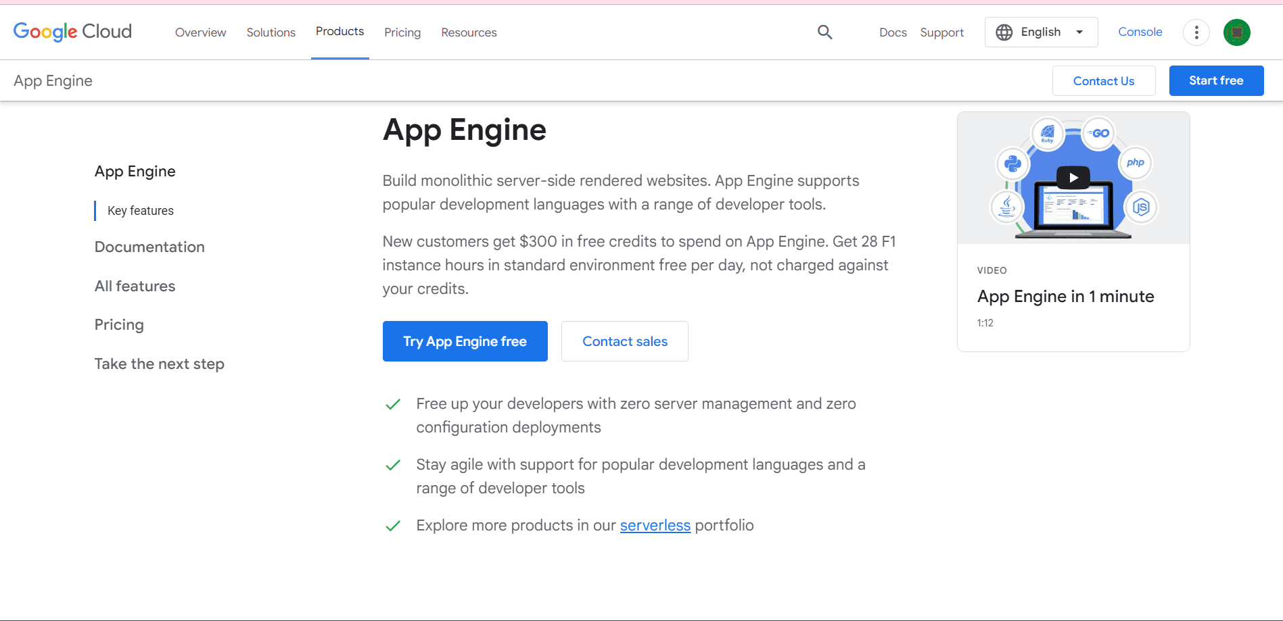Viewport: 1283px width, 621px height.
Task: Click the Ruby language icon in thumbnail
Action: click(1047, 133)
